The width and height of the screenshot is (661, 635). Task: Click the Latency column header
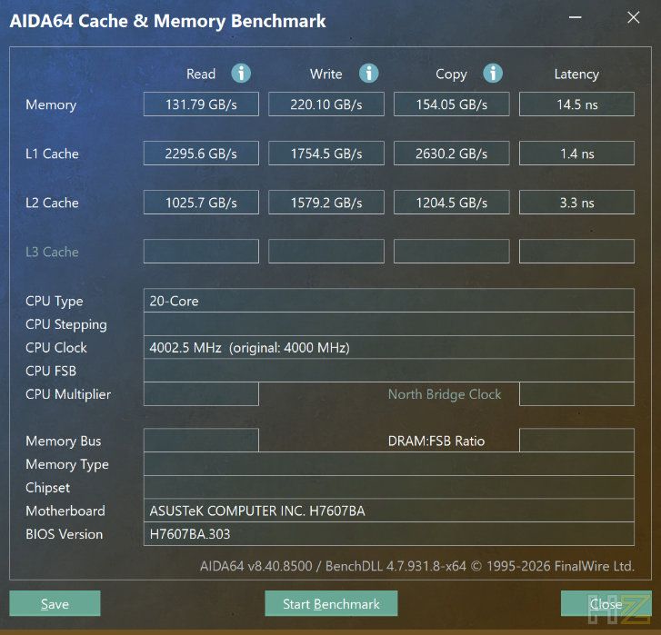tap(576, 74)
